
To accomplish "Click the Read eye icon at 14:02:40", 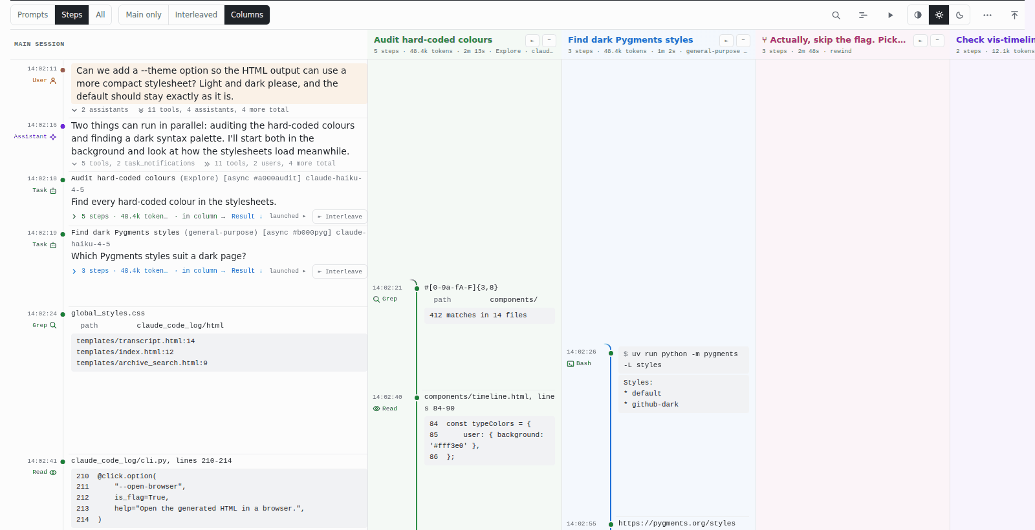I will [376, 408].
